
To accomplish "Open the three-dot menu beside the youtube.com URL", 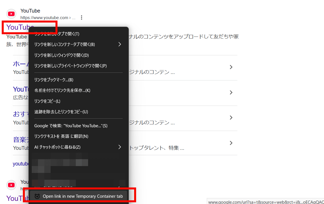I will (82, 18).
